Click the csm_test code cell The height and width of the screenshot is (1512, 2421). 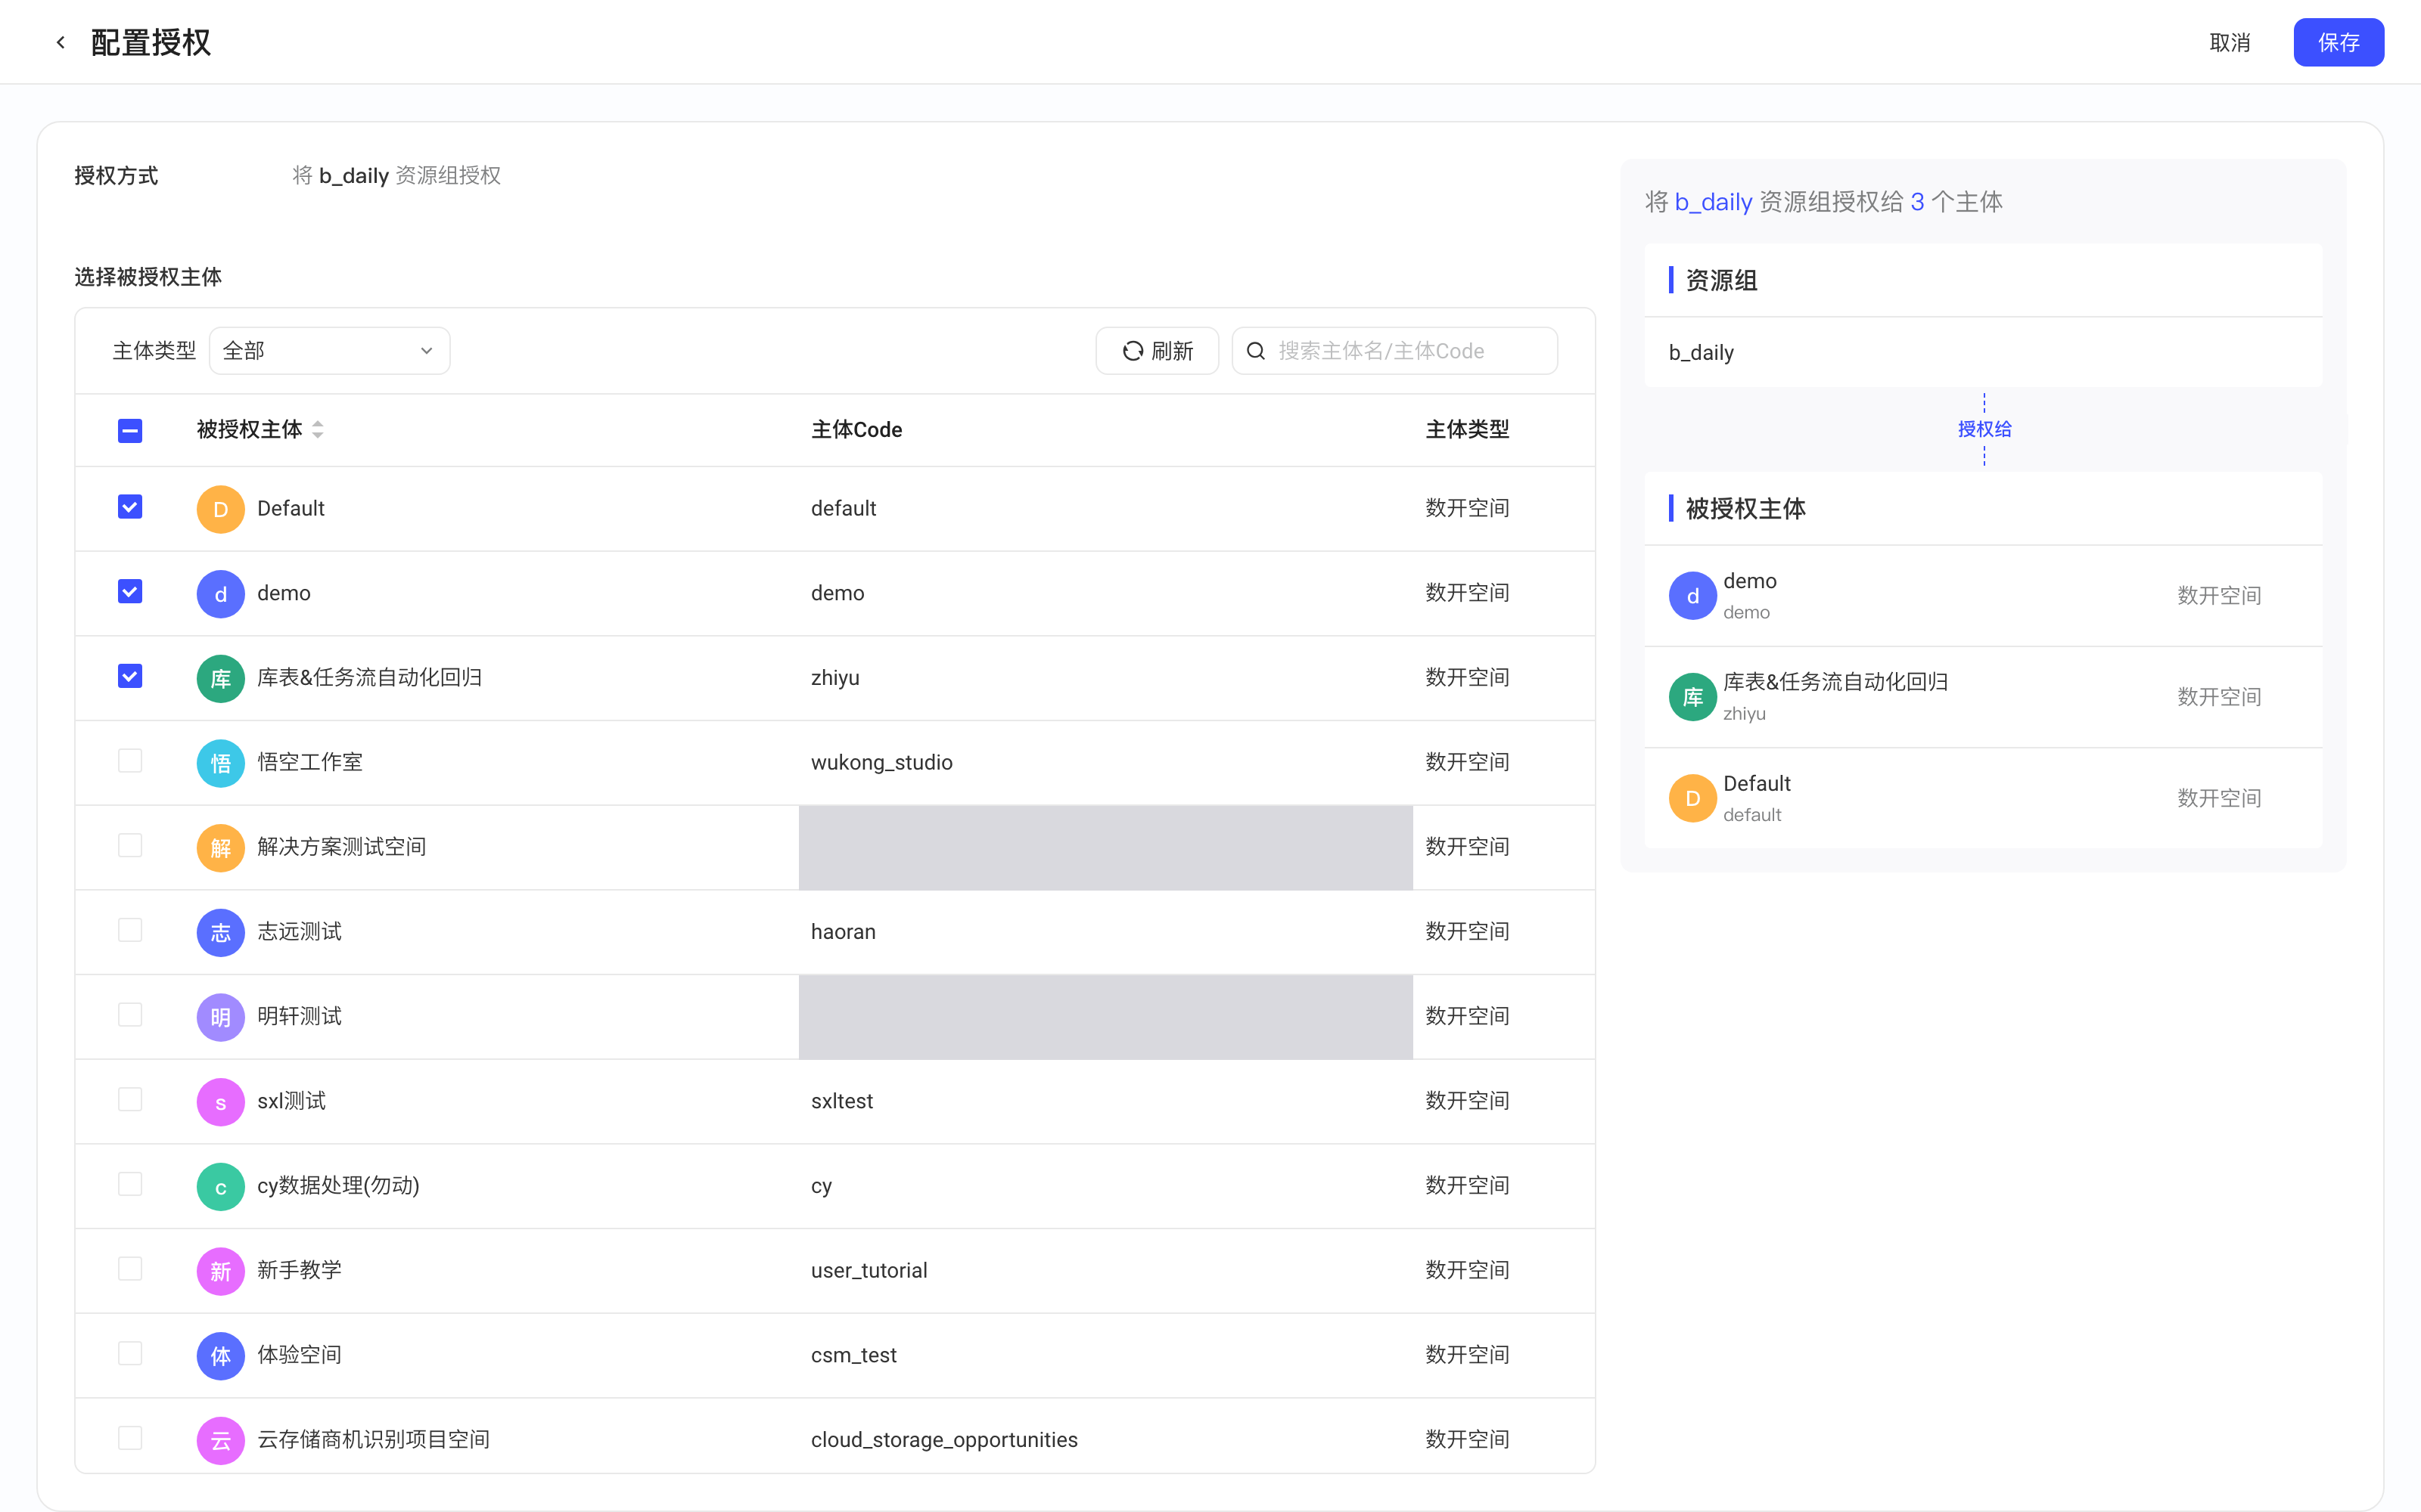coord(853,1355)
